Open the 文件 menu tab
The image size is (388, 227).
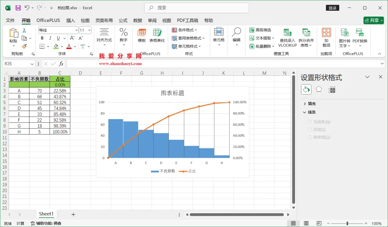[10, 20]
